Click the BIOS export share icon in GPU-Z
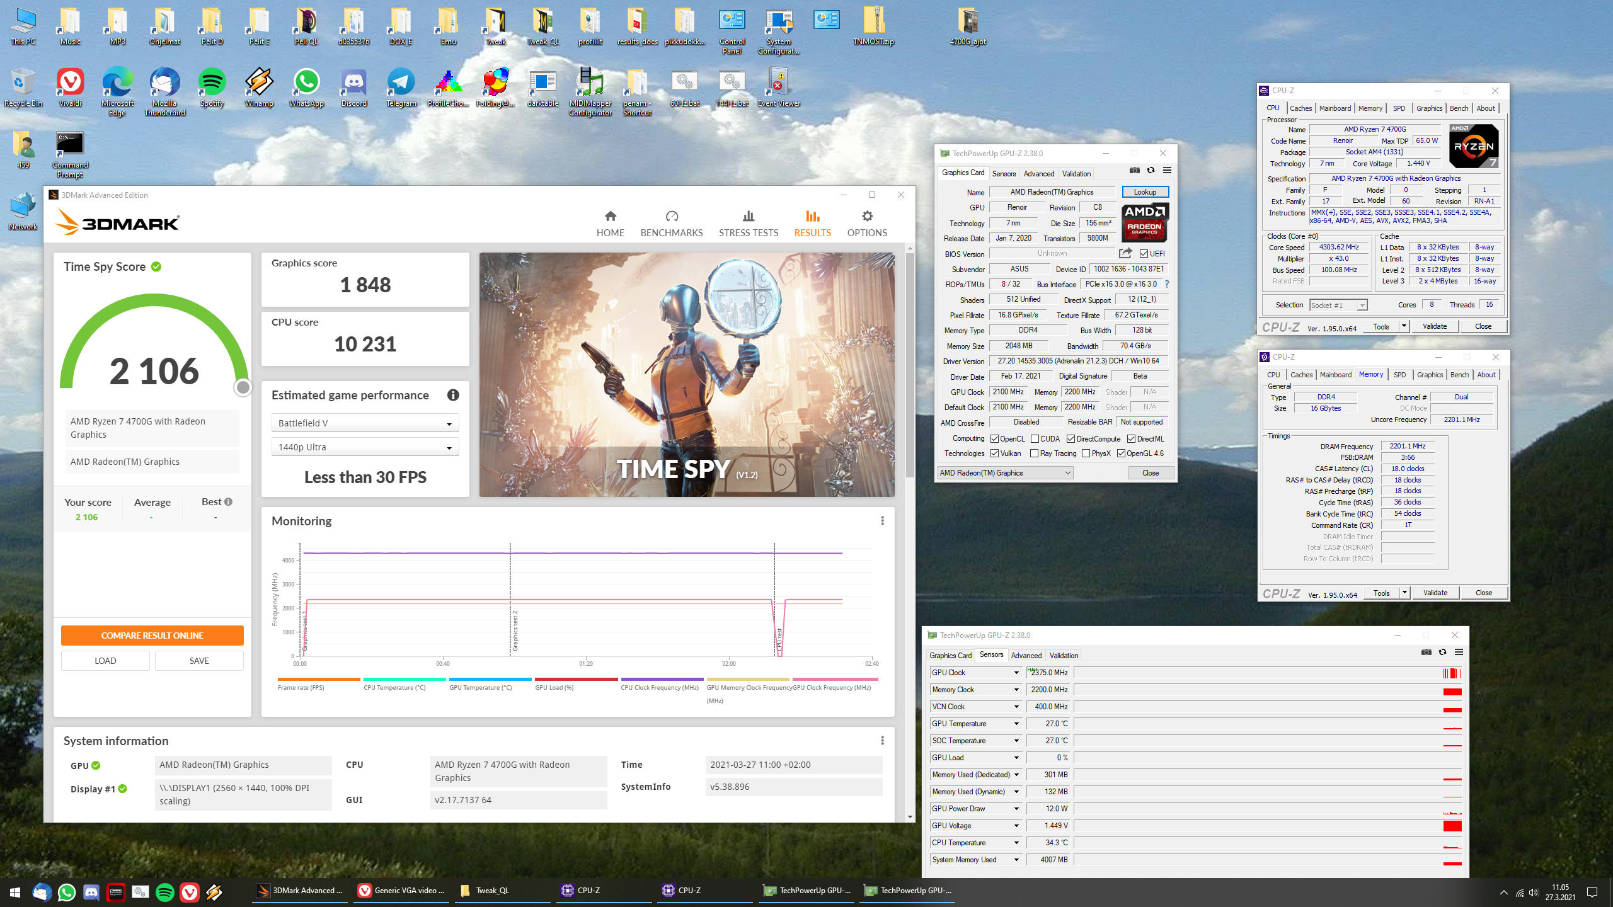The height and width of the screenshot is (907, 1613). (x=1125, y=253)
